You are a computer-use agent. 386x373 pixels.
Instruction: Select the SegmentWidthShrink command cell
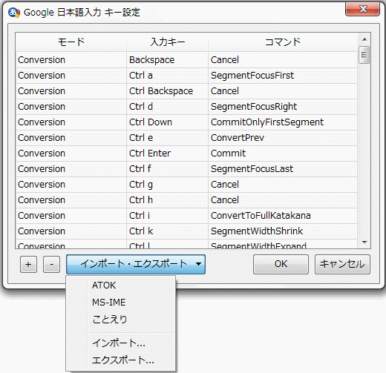pyautogui.click(x=283, y=231)
